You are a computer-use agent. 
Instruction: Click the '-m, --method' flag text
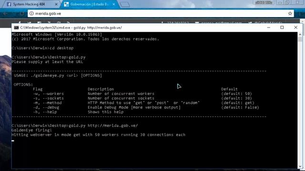click(47, 103)
